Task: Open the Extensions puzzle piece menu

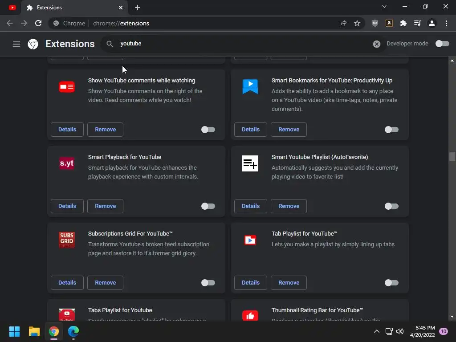Action: click(x=403, y=23)
